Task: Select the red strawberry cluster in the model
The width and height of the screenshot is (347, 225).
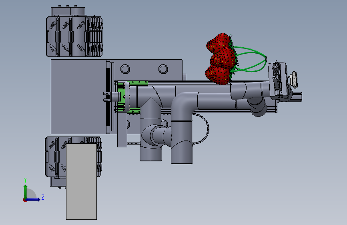Action: [x=221, y=59]
